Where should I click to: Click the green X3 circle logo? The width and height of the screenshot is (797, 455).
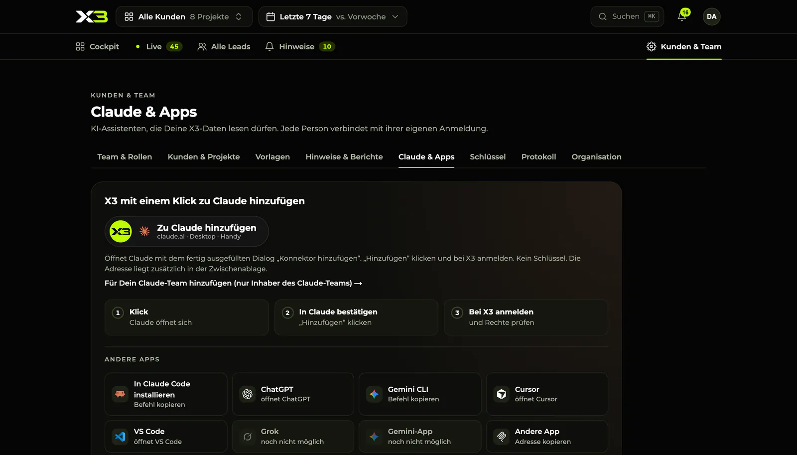pyautogui.click(x=121, y=231)
